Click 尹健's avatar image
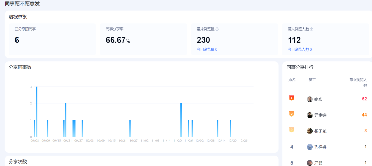 coord(310,163)
